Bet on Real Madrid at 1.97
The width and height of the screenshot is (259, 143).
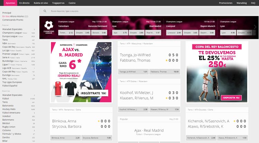point(153,33)
